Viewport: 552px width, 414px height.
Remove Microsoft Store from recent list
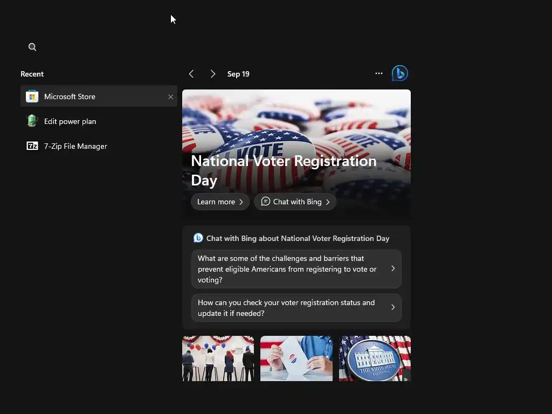[170, 96]
